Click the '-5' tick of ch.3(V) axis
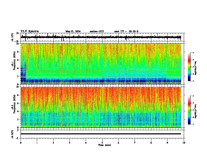Viewport: 207px width, 160px height. (x=18, y=138)
